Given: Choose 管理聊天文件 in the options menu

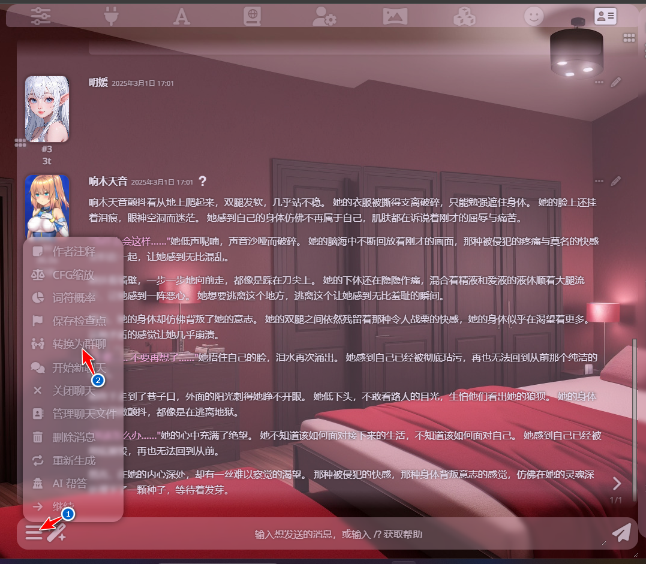Looking at the screenshot, I should [84, 414].
